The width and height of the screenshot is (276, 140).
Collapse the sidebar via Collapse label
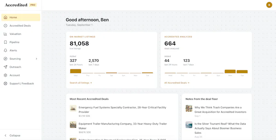15,136
